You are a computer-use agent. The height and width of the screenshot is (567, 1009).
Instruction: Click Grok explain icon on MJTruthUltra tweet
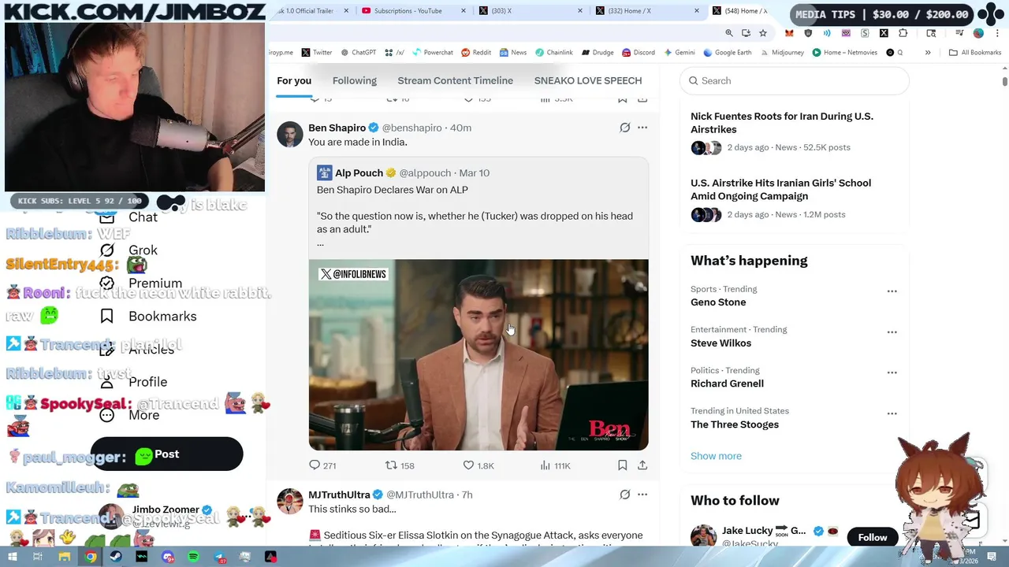[x=624, y=495]
